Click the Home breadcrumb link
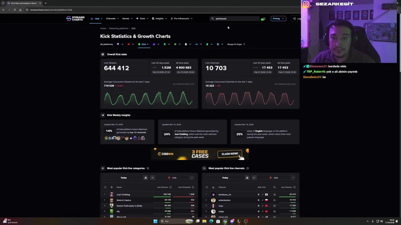Image resolution: width=401 pixels, height=225 pixels. pos(103,28)
